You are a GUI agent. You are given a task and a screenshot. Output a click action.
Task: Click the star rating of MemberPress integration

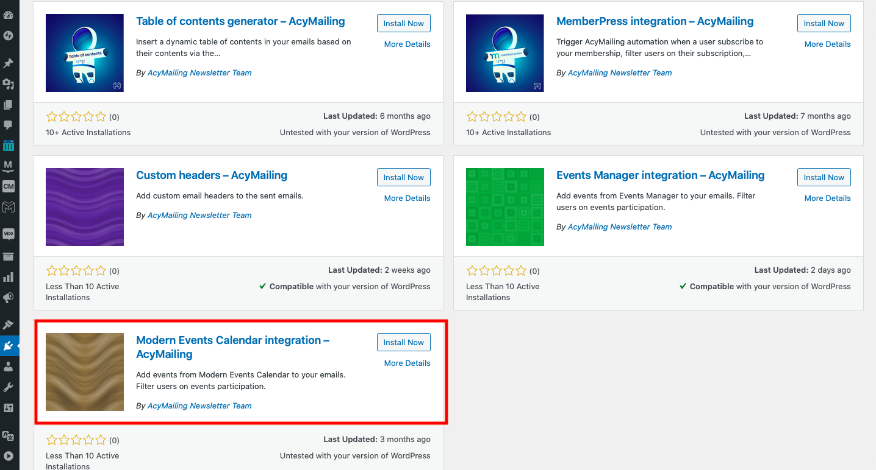click(497, 117)
